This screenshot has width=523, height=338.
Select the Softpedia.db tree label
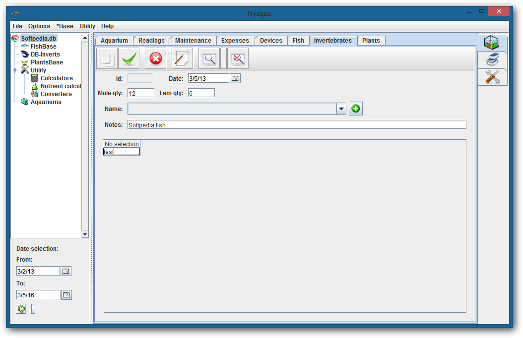(39, 38)
